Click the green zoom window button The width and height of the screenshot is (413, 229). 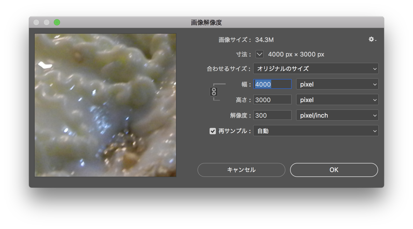[x=57, y=23]
